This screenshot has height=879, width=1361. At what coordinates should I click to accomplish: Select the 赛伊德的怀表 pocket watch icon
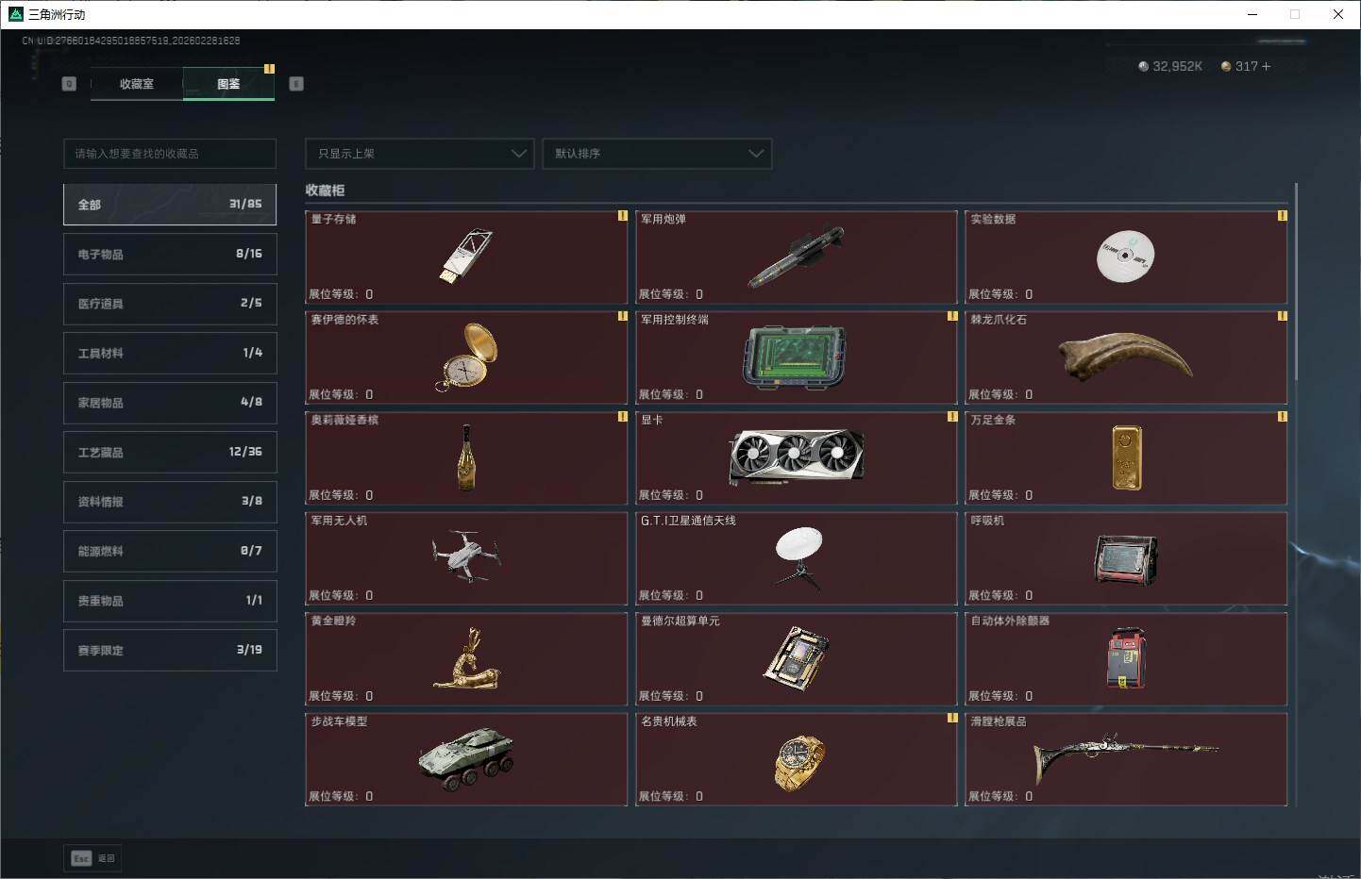(x=466, y=357)
